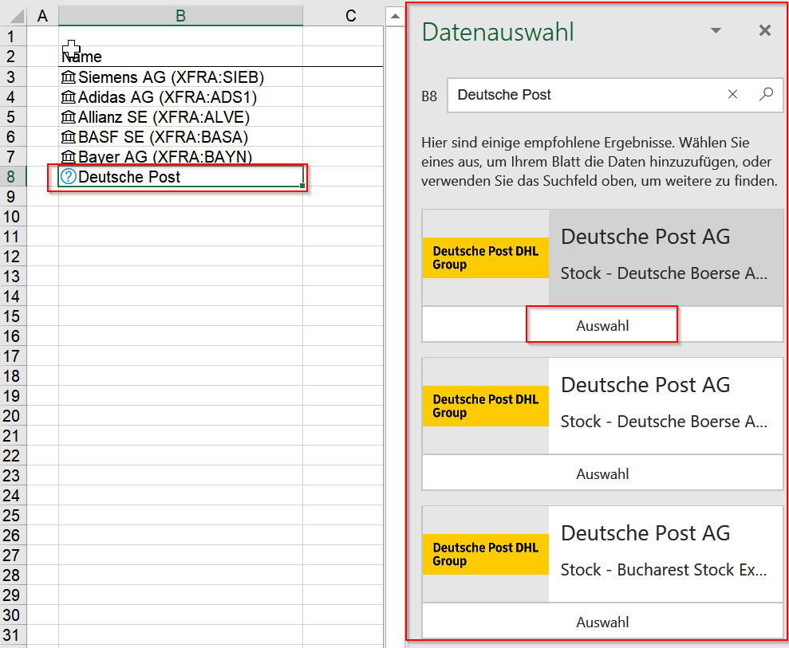Click the stock icon beside Siemens AG
Image resolution: width=789 pixels, height=648 pixels.
tap(68, 77)
